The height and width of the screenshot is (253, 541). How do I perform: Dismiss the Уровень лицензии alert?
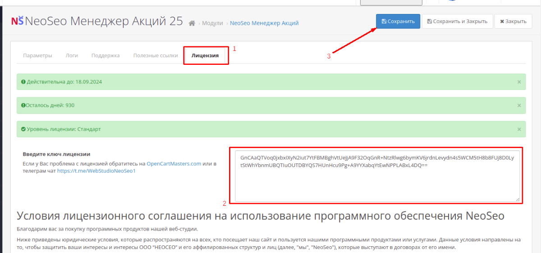[x=519, y=129]
